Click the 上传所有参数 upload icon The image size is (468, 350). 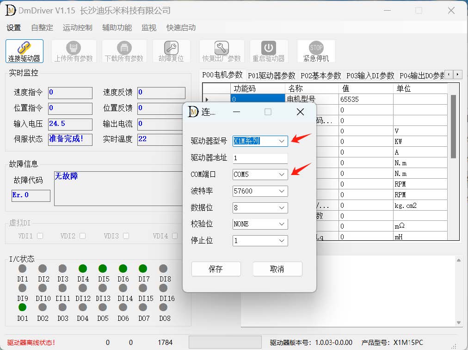point(74,48)
